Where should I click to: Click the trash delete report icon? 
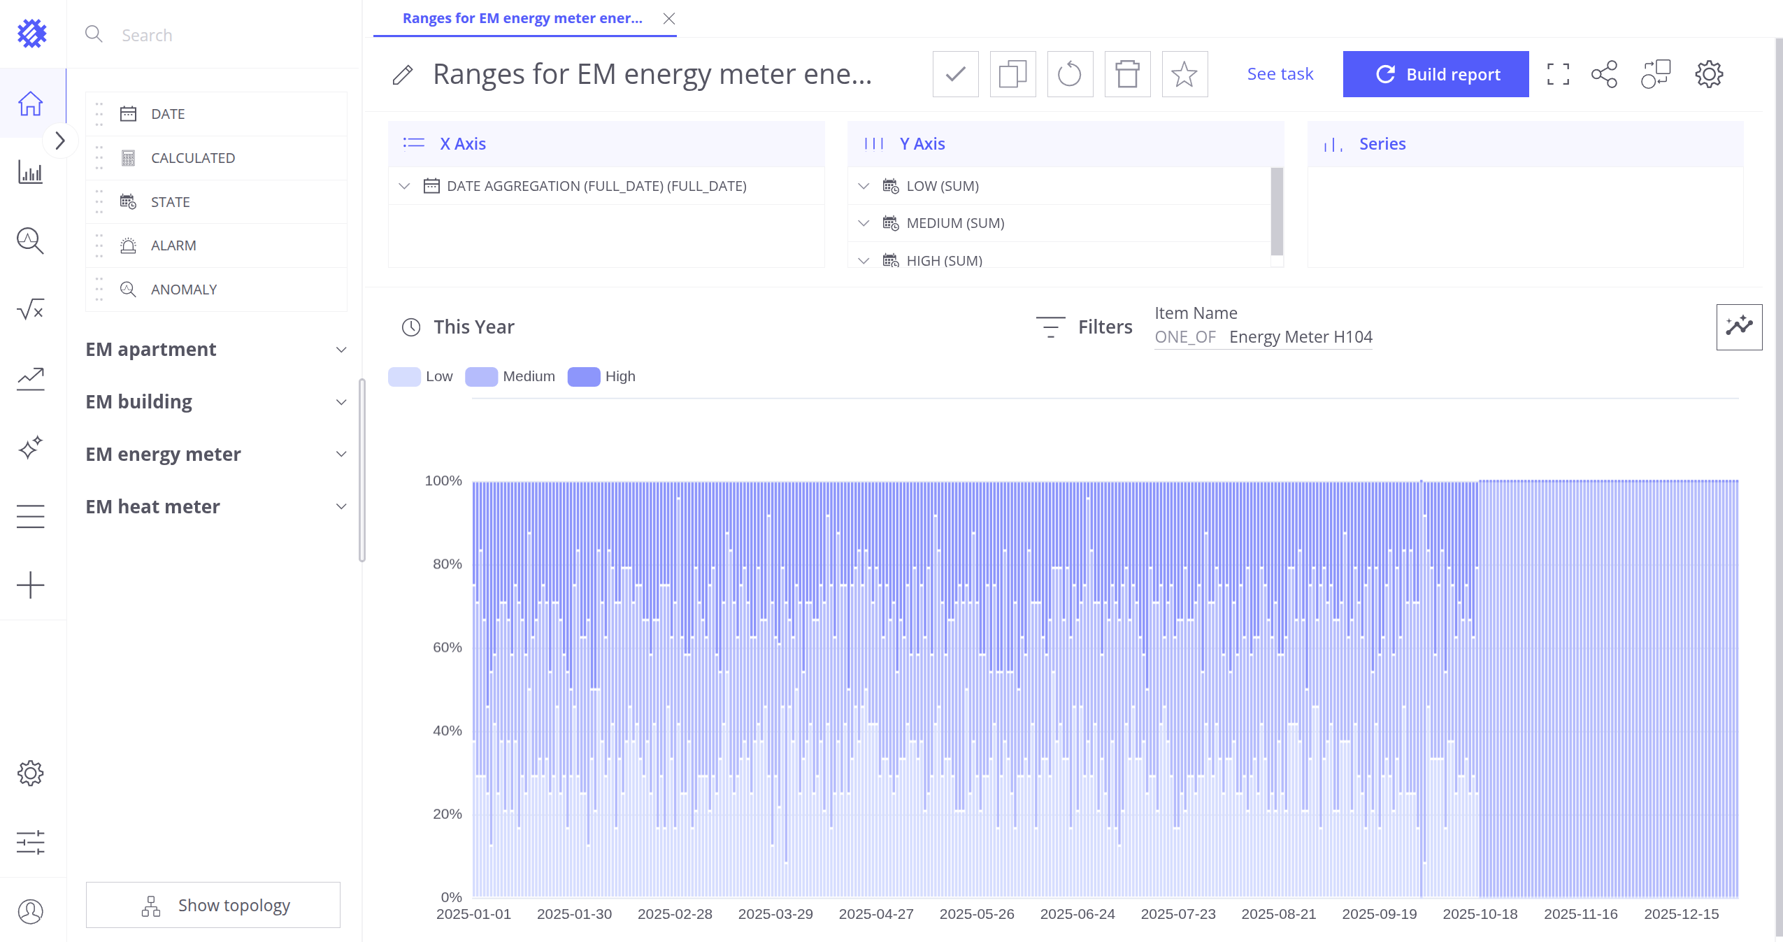1126,74
